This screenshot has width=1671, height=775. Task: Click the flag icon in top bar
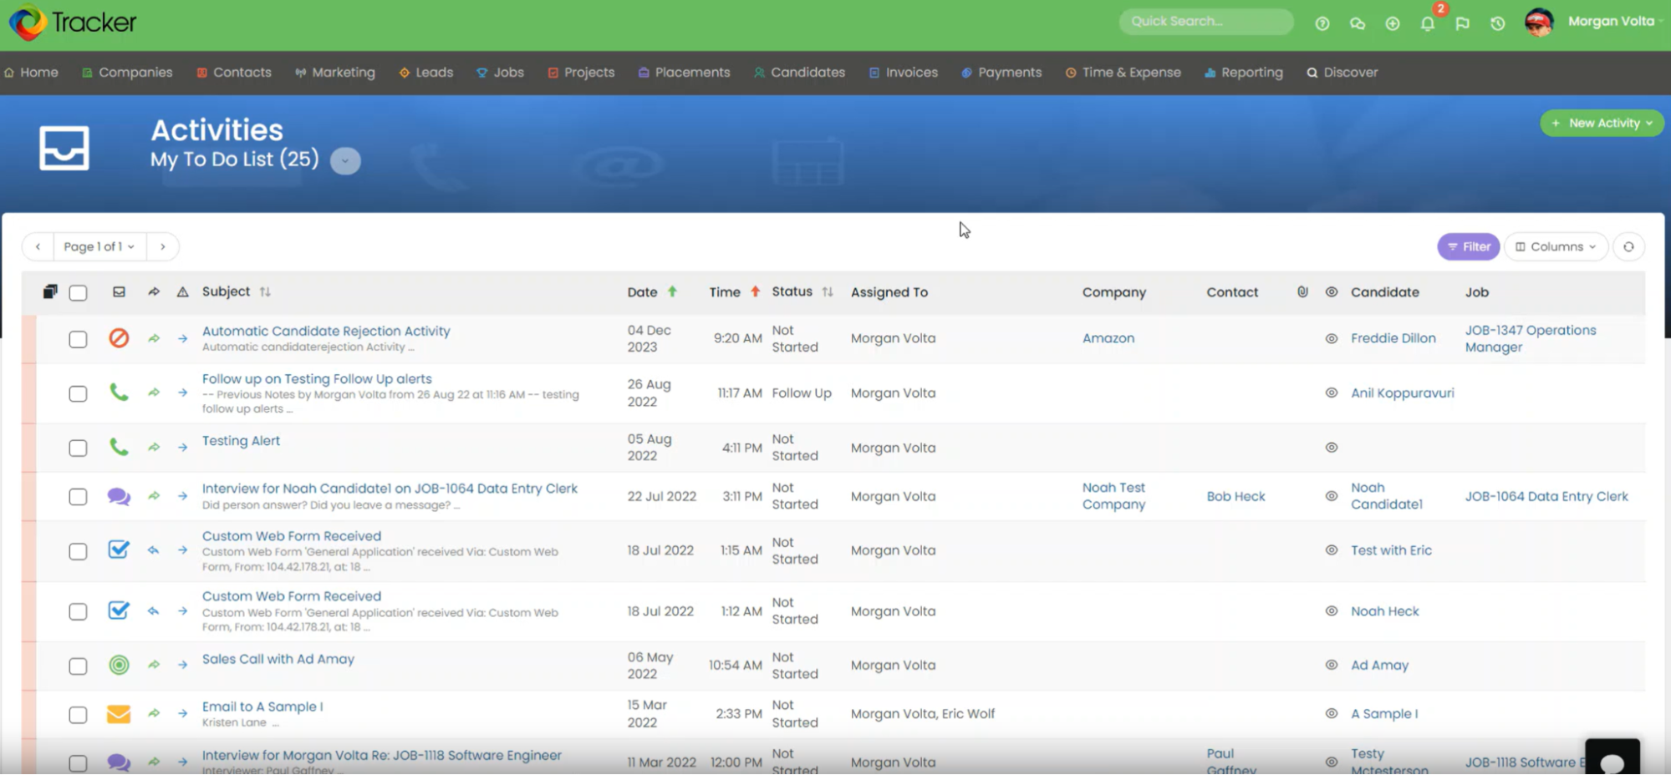[x=1462, y=23]
